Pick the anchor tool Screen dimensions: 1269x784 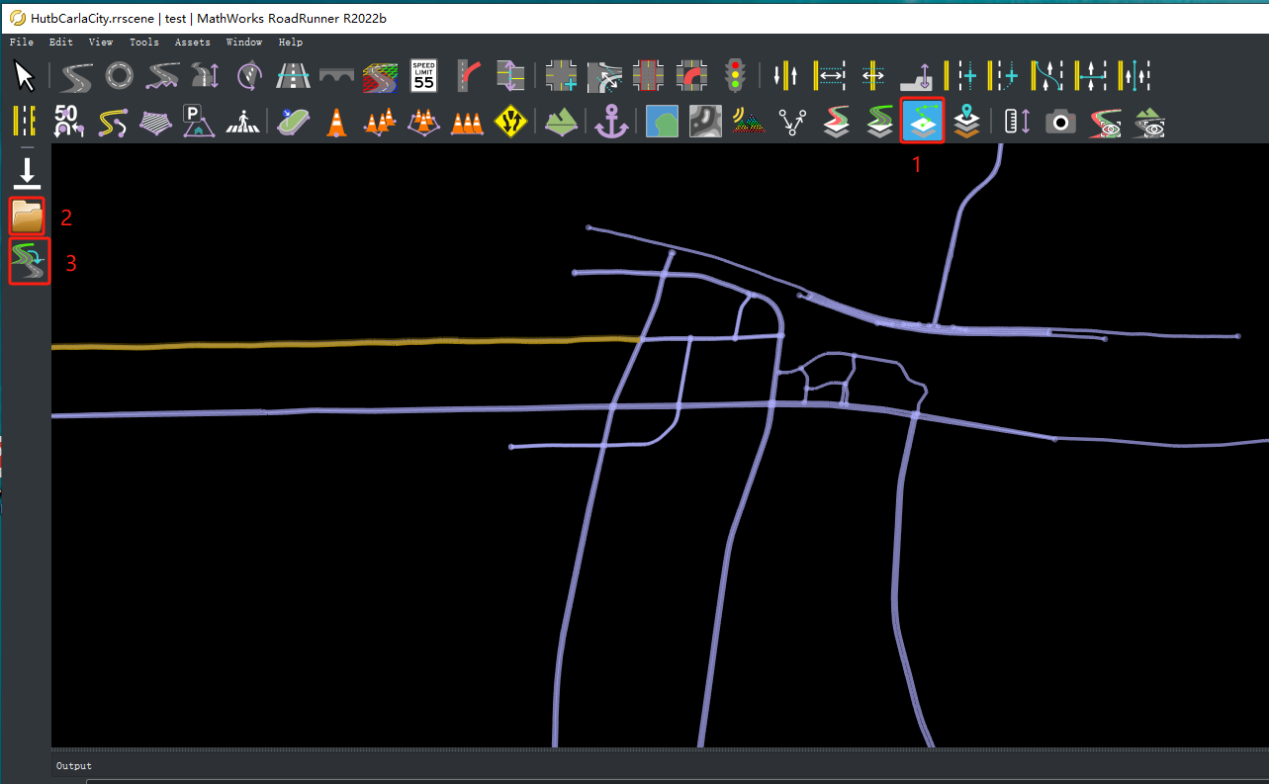[x=611, y=122]
